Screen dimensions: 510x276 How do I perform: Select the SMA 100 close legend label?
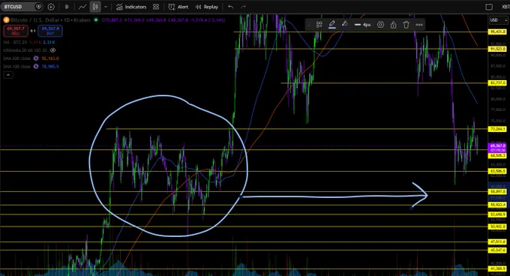[x=16, y=66]
